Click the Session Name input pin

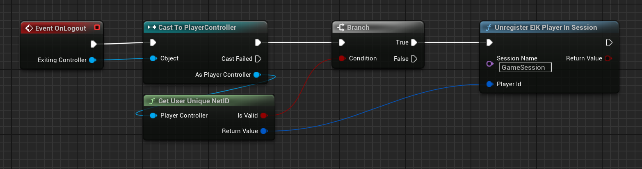489,64
